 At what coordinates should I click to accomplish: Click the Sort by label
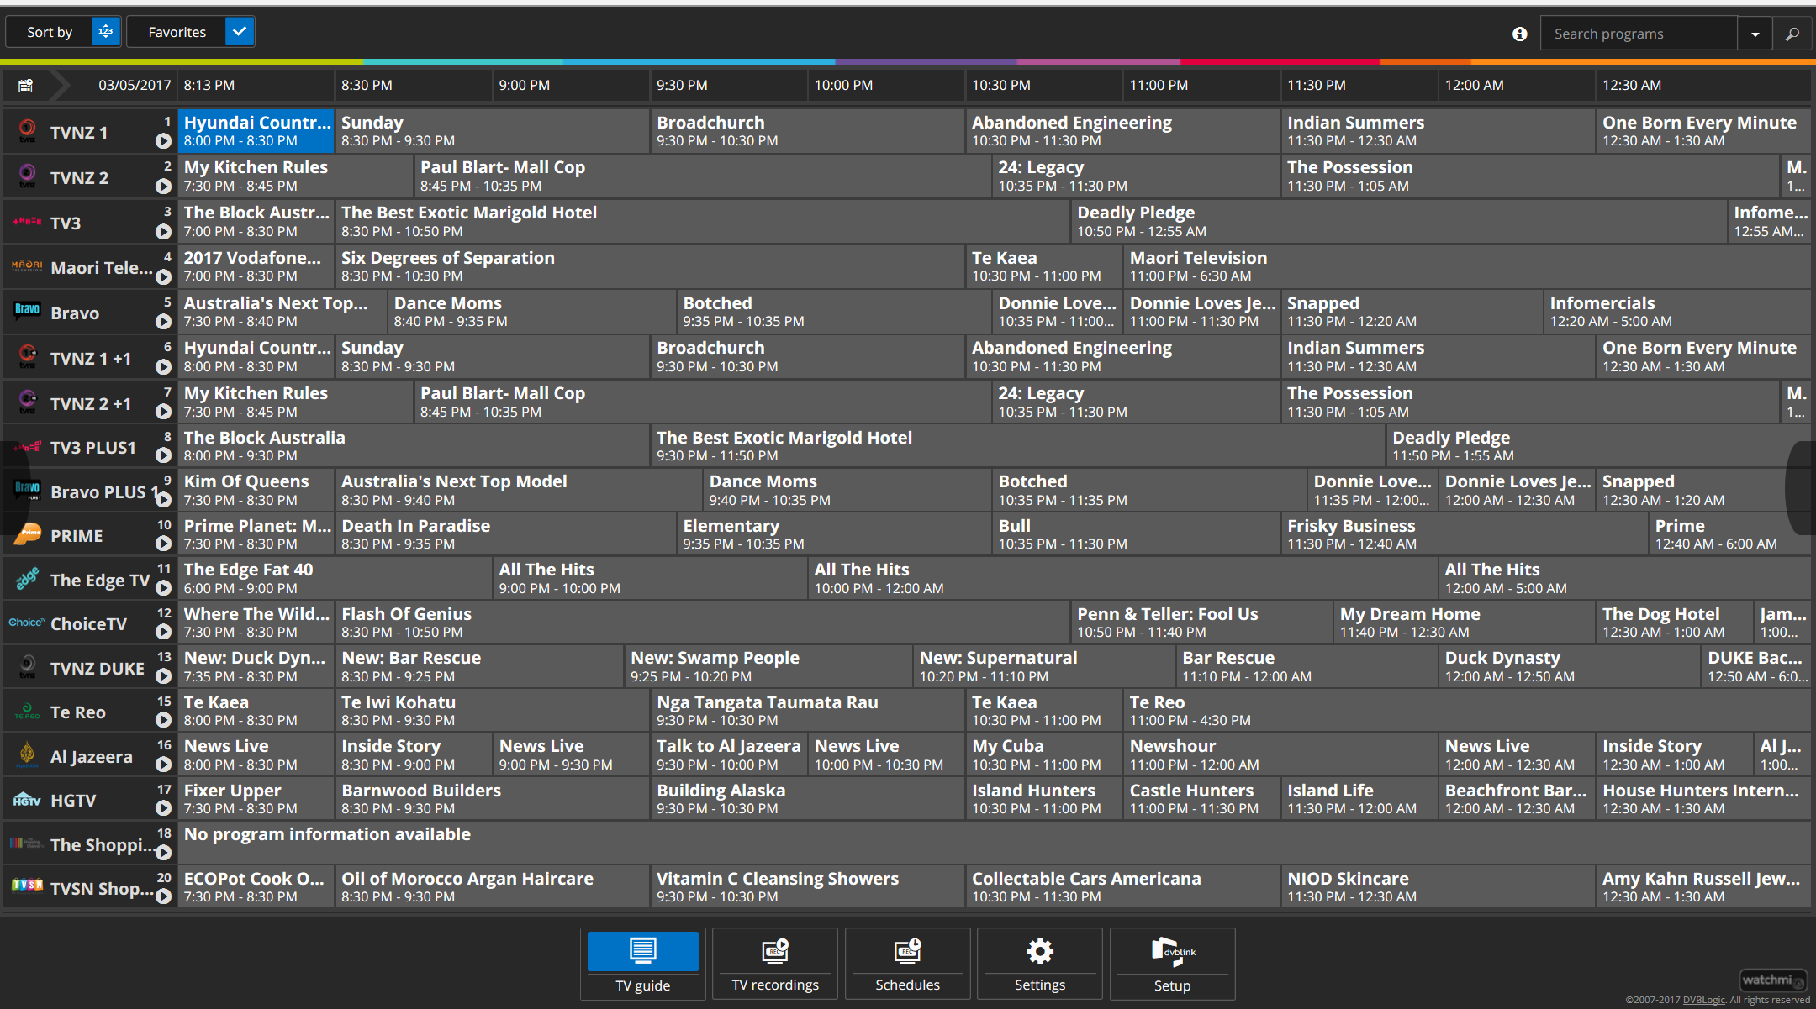(50, 32)
